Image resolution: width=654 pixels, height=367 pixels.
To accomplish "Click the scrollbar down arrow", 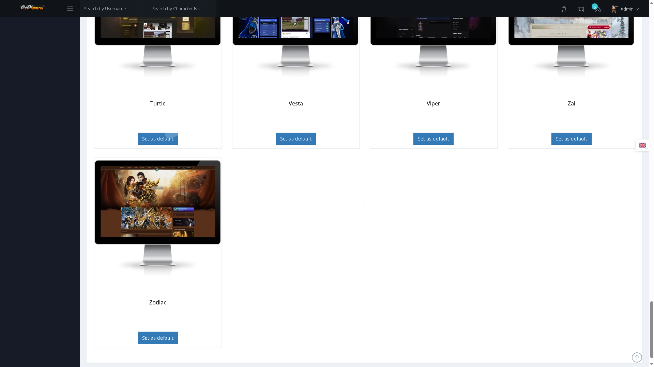I will point(652,364).
